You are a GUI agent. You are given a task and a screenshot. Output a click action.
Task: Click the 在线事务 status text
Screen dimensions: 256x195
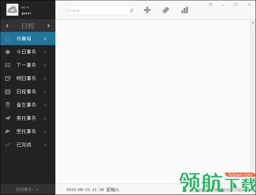pyautogui.click(x=27, y=189)
